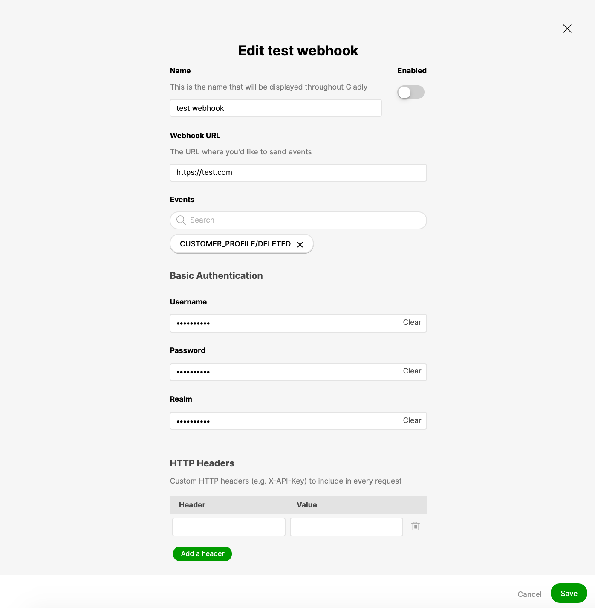The height and width of the screenshot is (608, 595).
Task: Cancel editing the webhook
Action: pyautogui.click(x=529, y=594)
